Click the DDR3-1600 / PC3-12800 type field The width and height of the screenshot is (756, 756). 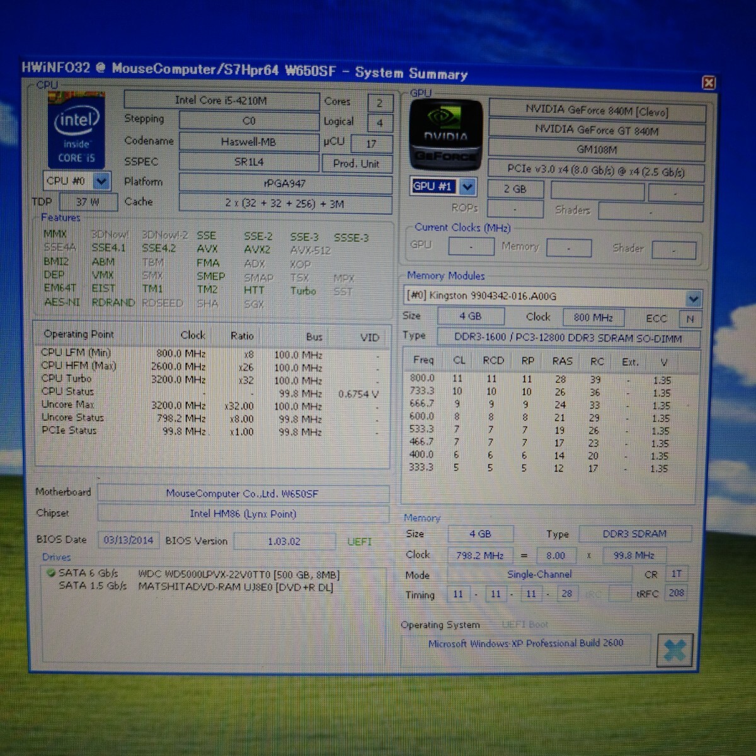pos(568,338)
